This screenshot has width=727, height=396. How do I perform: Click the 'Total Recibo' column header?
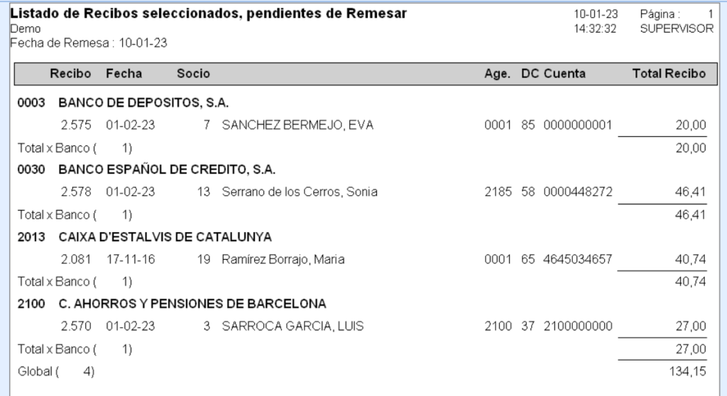669,74
